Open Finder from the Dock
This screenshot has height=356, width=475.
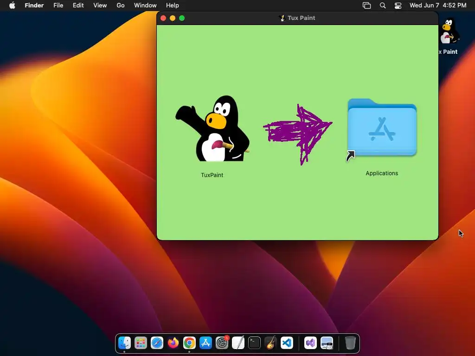[x=124, y=343]
